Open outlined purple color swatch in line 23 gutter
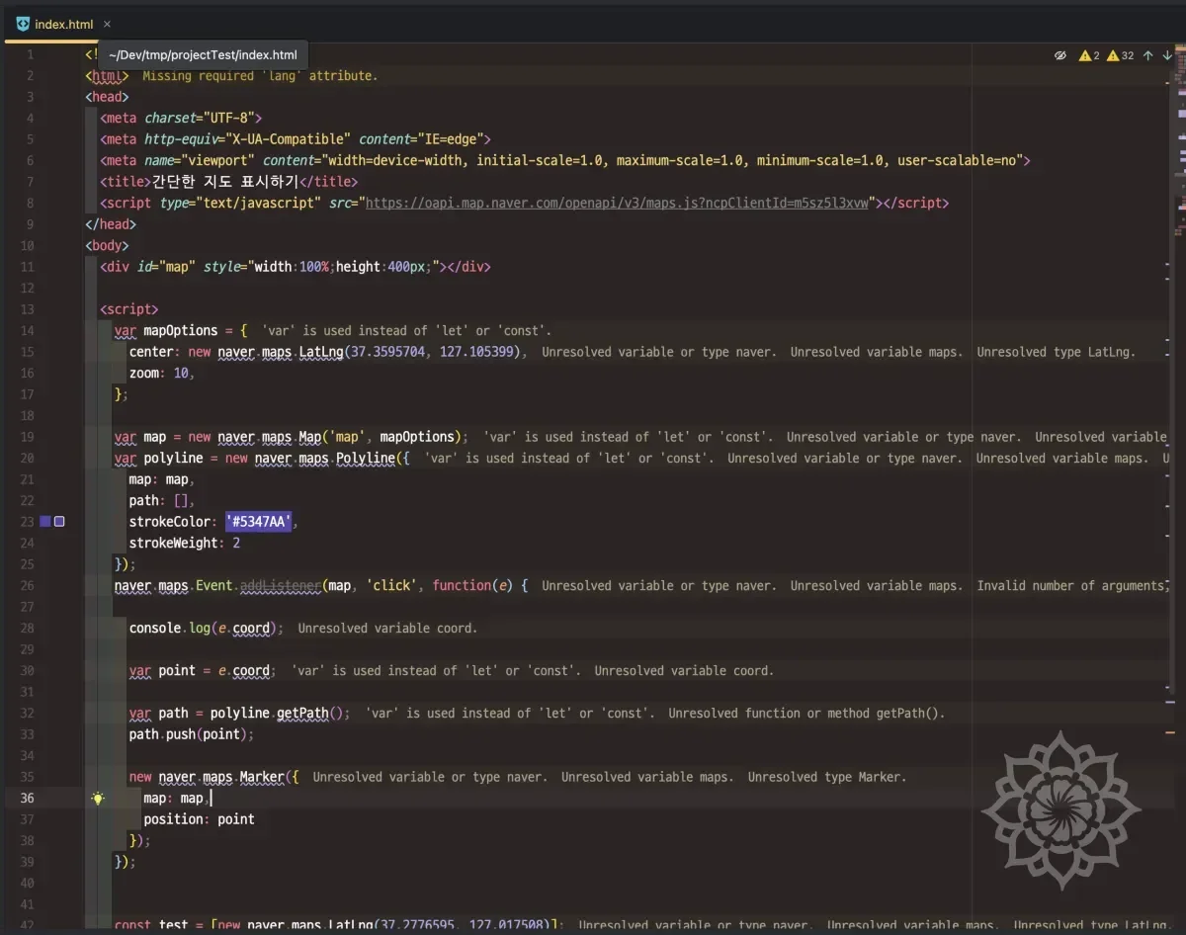The image size is (1186, 935). (x=59, y=521)
